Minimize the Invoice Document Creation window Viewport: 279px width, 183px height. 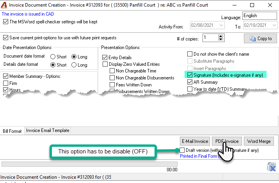click(x=235, y=5)
